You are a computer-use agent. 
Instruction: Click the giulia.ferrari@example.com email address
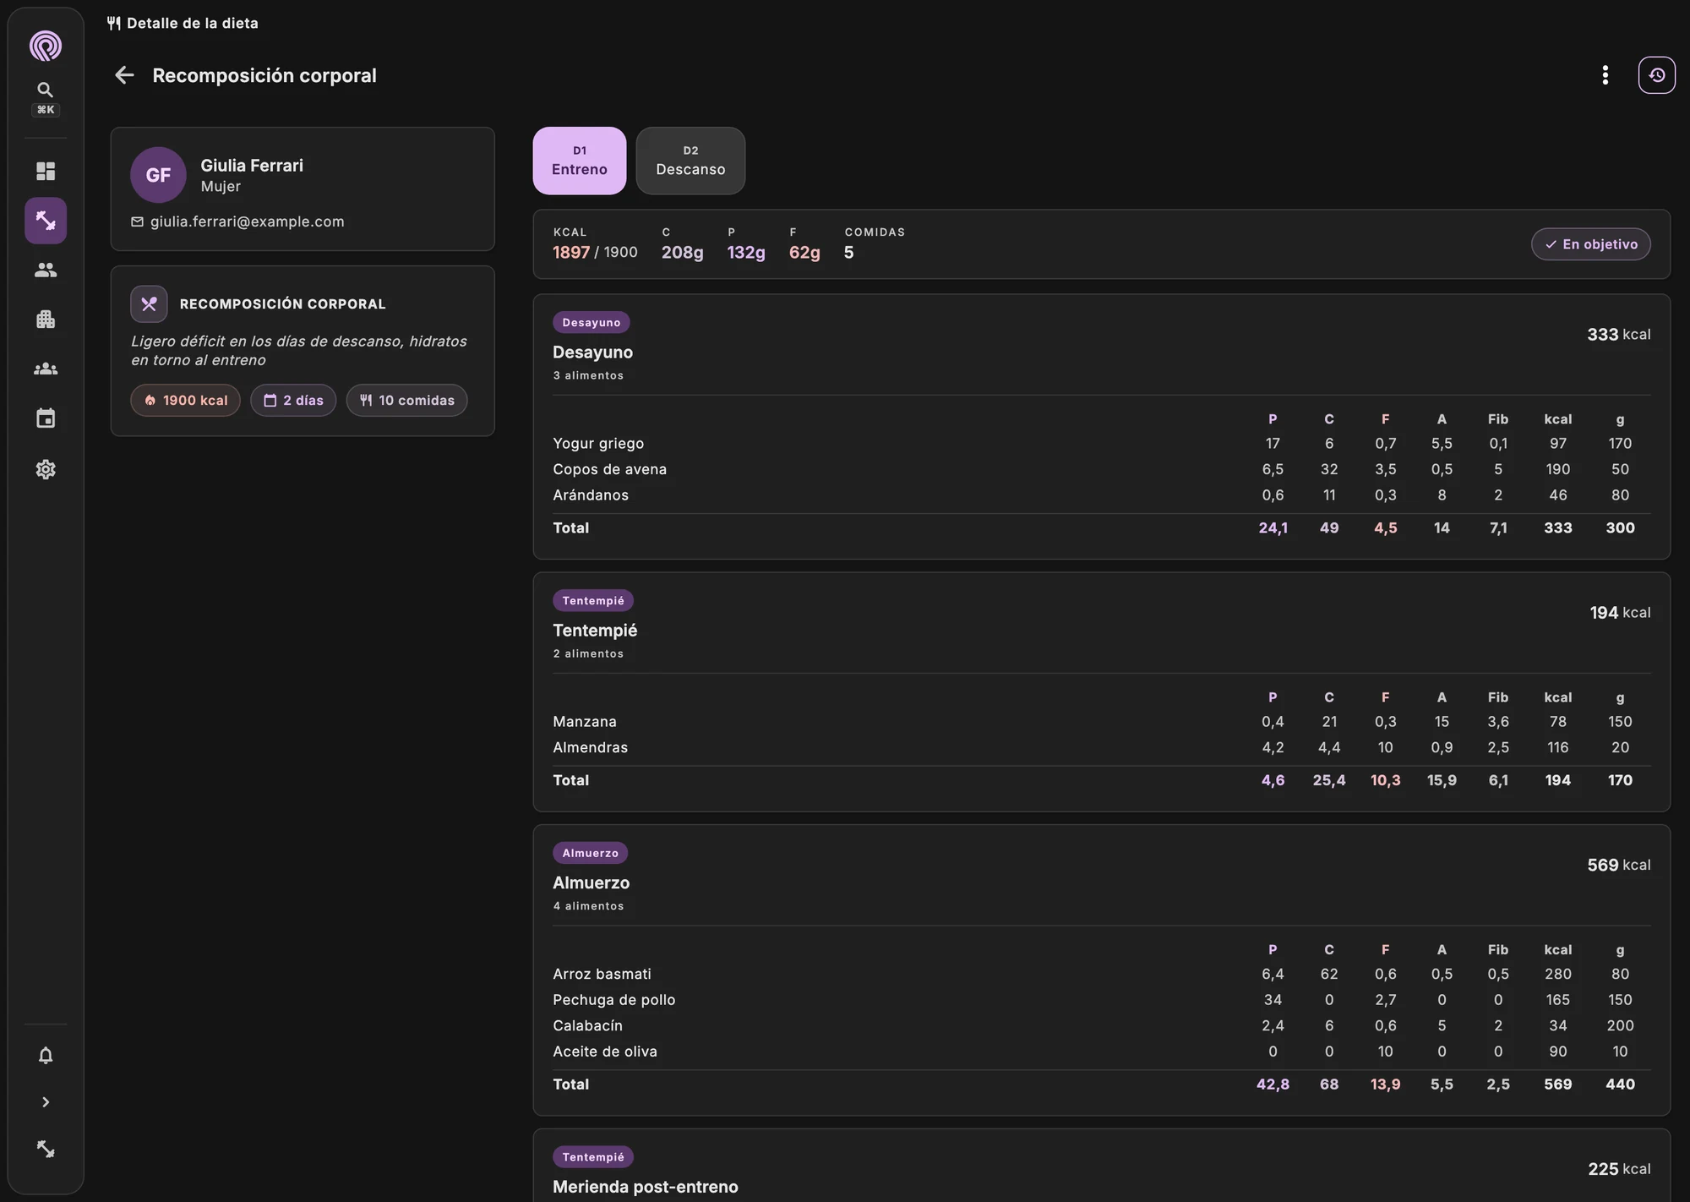pos(248,221)
